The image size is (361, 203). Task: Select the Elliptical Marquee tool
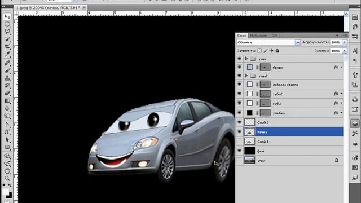7,24
